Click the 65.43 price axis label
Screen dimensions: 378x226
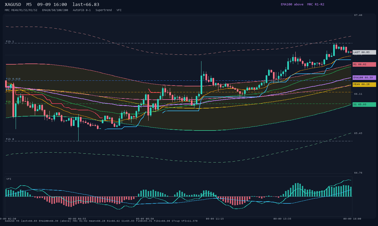click(358, 133)
